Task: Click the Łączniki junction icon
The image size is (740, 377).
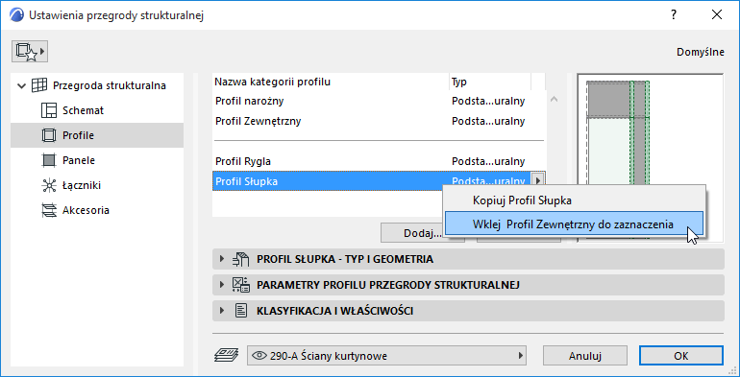Action: 49,186
